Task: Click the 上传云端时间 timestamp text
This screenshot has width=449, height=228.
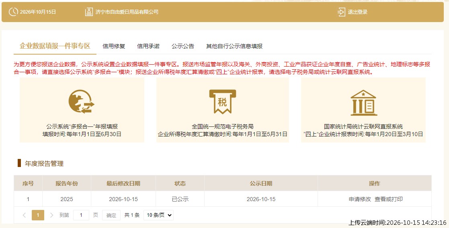Action: tap(397, 222)
